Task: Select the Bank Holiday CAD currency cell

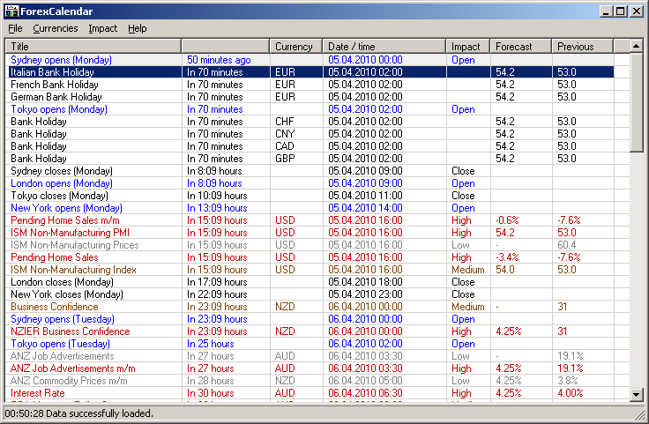Action: point(296,146)
